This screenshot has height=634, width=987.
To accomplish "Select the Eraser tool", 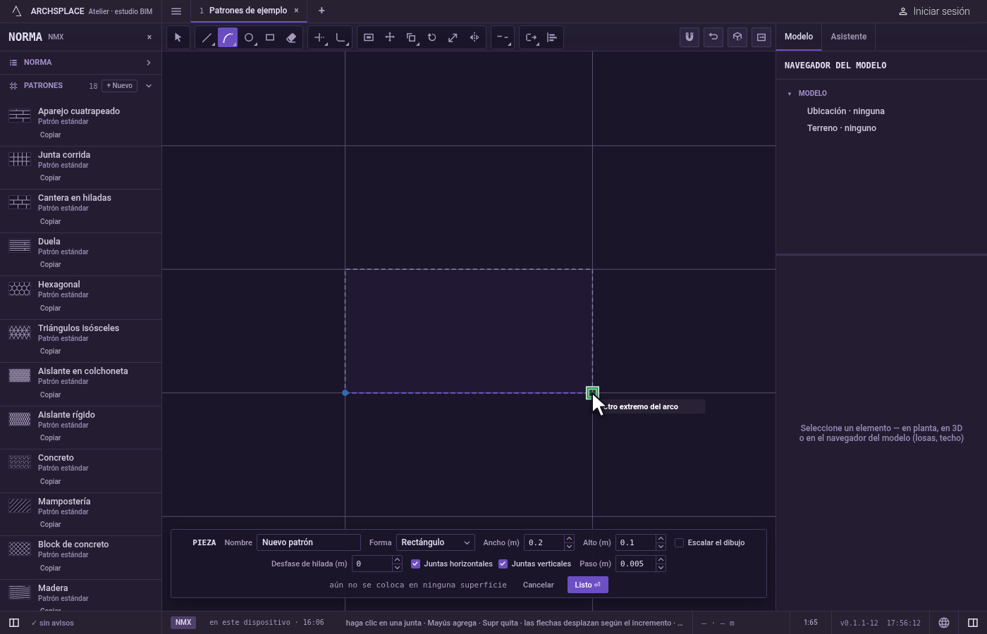I will point(291,37).
